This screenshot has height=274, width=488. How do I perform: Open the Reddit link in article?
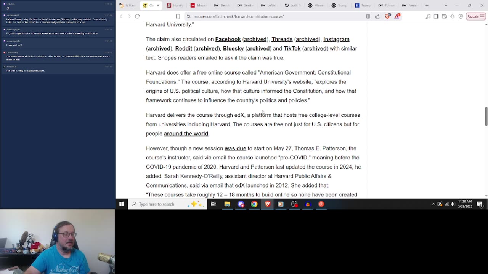pos(183,48)
